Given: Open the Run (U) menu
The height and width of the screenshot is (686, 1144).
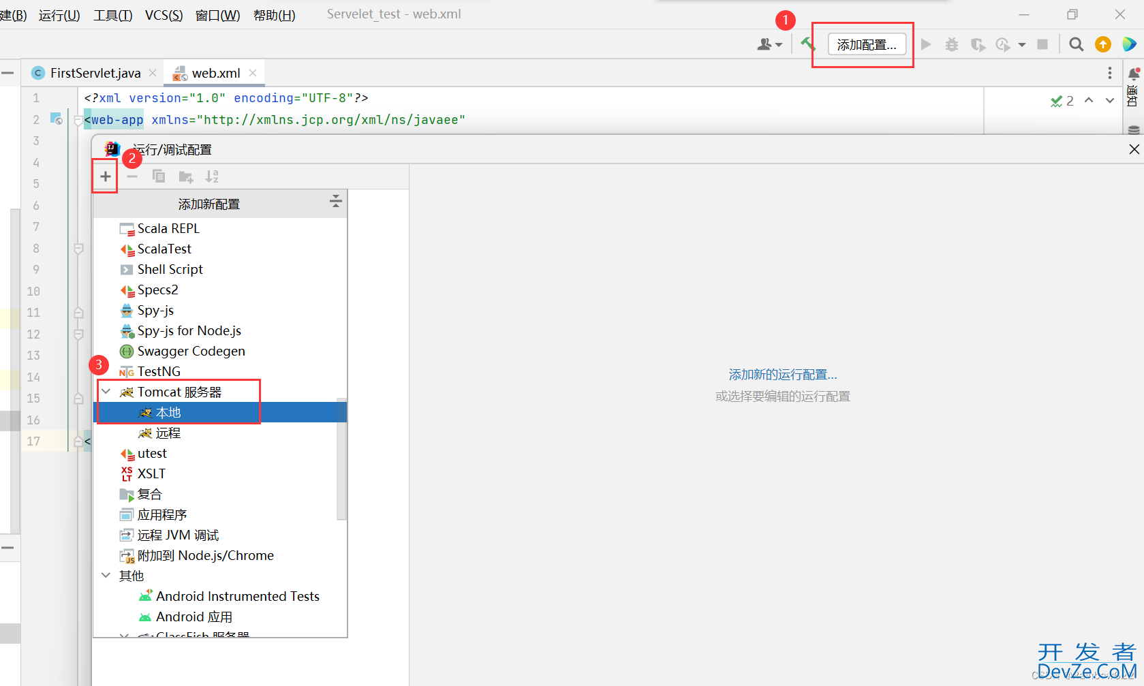Looking at the screenshot, I should (x=59, y=15).
